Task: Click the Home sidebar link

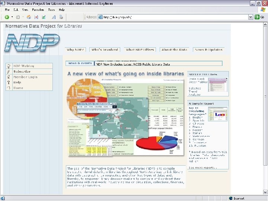Action: (x=18, y=88)
